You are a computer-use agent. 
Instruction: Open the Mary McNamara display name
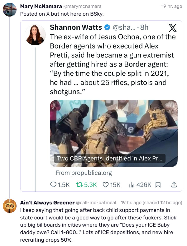[41, 6]
